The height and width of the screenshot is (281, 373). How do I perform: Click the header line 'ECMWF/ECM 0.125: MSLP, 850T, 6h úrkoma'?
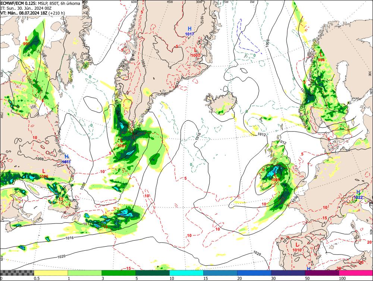pos(40,3)
